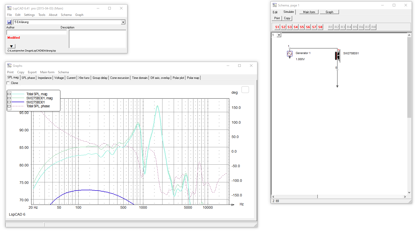Expand the schema page number dropdown
This screenshot has height=232, width=416.
click(x=279, y=35)
